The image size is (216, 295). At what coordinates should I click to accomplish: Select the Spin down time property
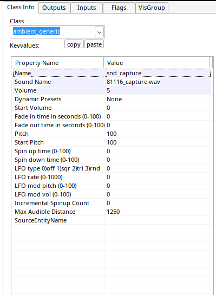pyautogui.click(x=59, y=160)
